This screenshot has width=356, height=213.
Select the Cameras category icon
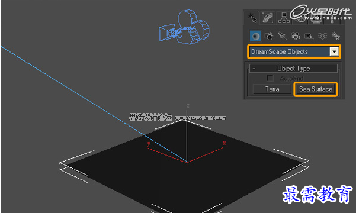296,36
